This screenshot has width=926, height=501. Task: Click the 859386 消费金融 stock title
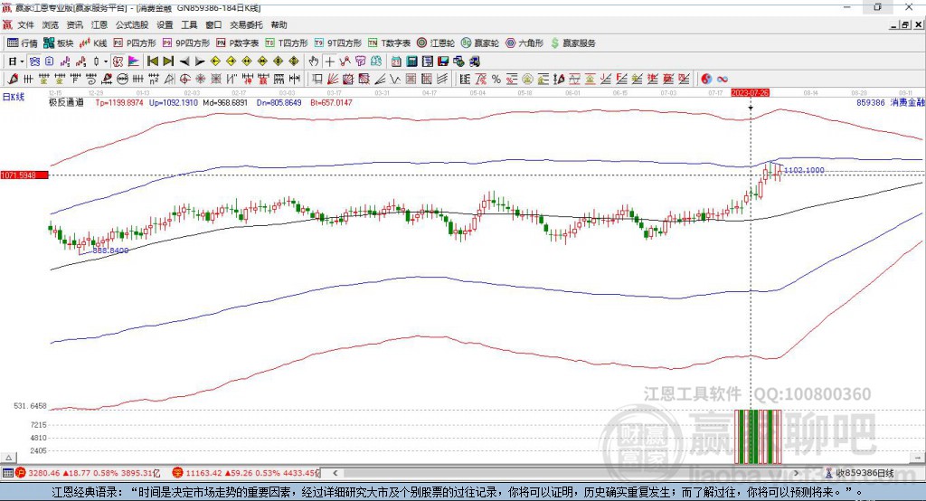point(891,102)
